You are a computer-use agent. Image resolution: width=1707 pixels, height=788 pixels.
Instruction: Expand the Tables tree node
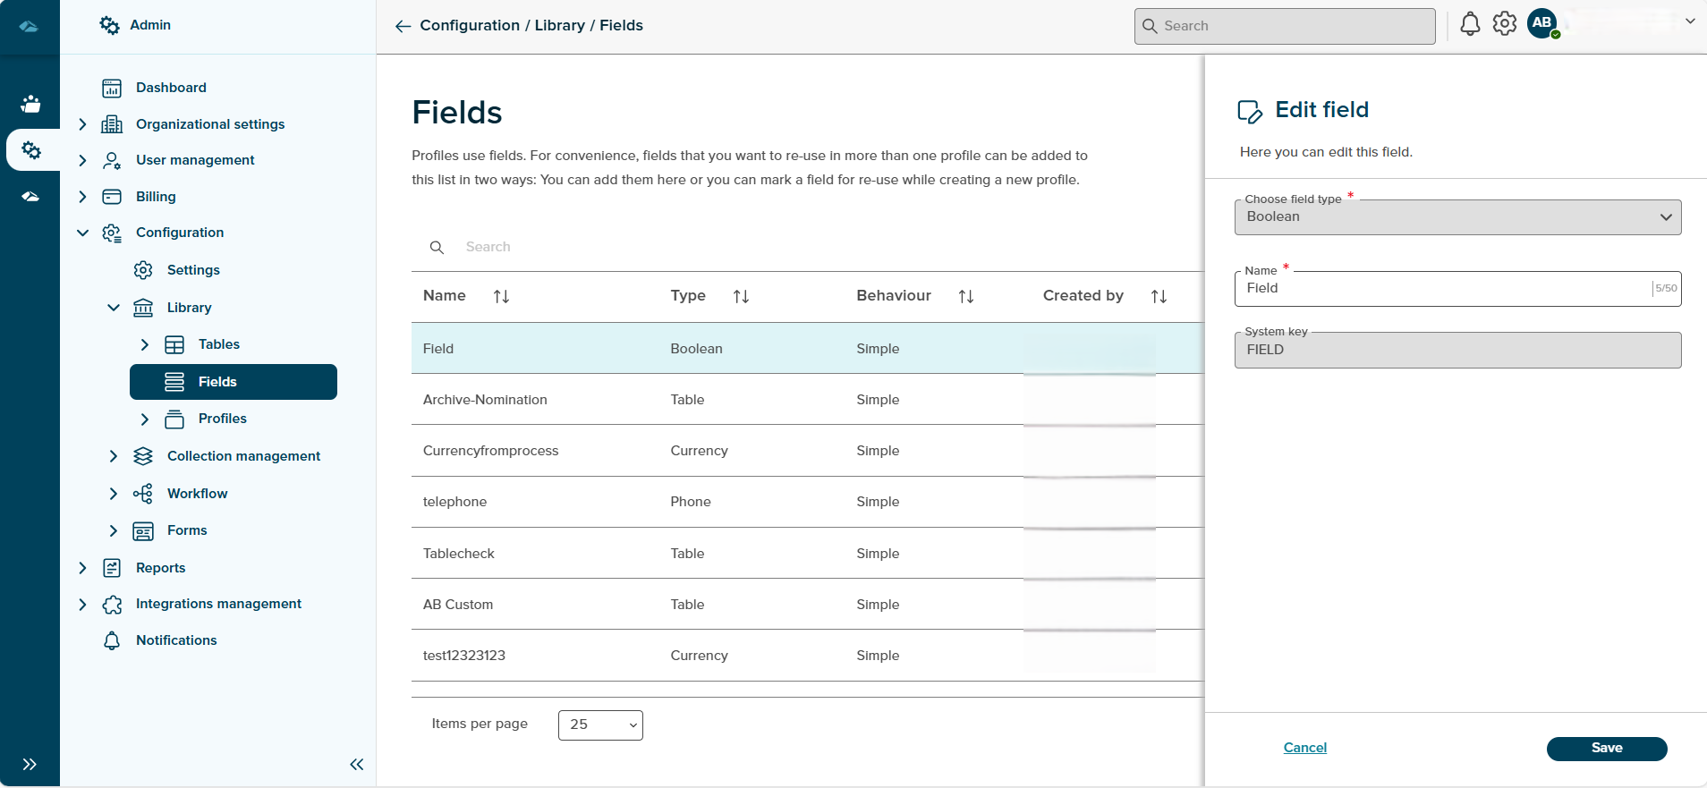(x=145, y=344)
